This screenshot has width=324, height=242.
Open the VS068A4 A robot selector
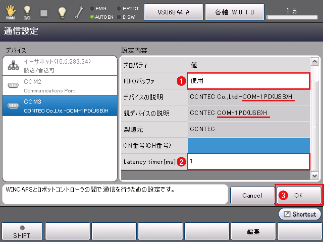(x=173, y=12)
